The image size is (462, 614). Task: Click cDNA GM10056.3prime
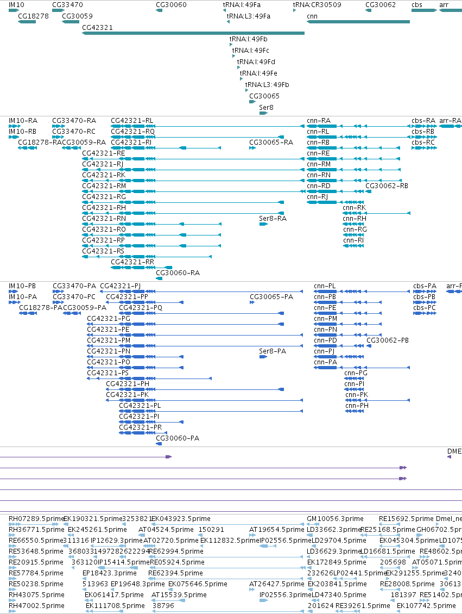(x=336, y=519)
